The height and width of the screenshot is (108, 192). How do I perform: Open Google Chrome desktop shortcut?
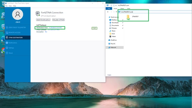pos(3,52)
